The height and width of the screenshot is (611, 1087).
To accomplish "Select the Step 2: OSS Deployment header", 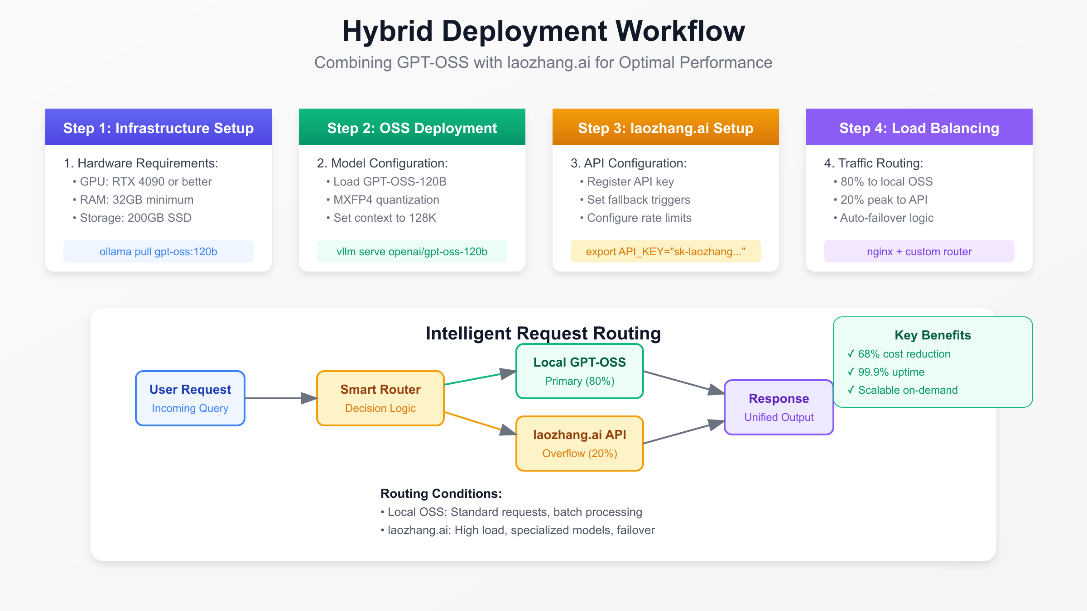I will pyautogui.click(x=412, y=127).
